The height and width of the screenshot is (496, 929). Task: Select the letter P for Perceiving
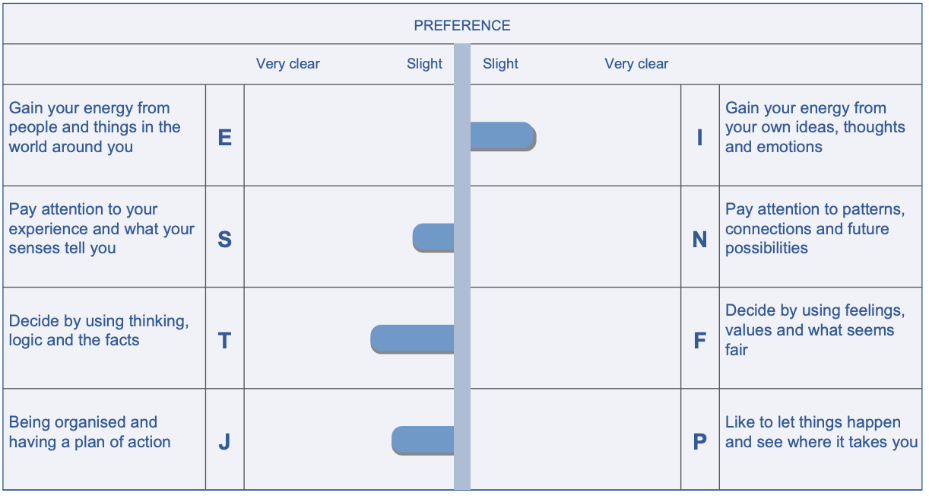pyautogui.click(x=699, y=442)
